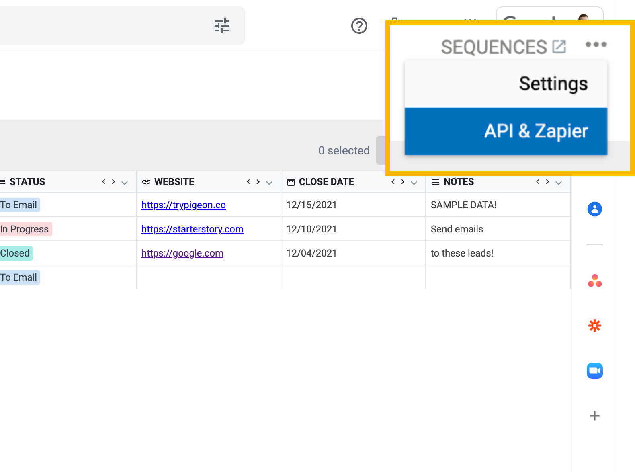
Task: Expand the CLOSE DATE column dropdown chevron
Action: (414, 183)
